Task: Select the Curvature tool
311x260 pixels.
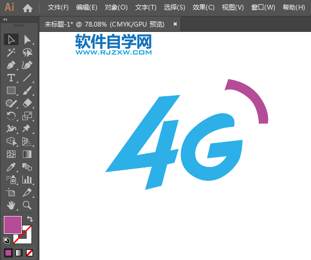Action: coord(27,65)
